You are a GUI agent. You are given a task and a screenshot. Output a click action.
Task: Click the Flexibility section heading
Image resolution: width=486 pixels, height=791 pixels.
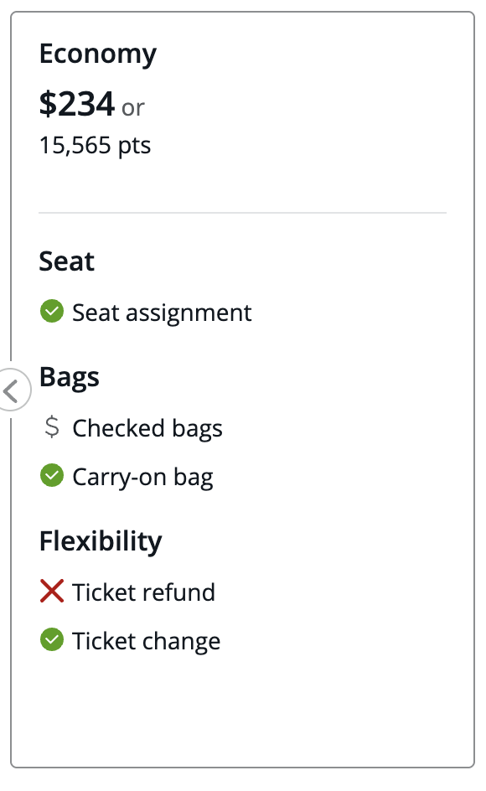point(101,542)
